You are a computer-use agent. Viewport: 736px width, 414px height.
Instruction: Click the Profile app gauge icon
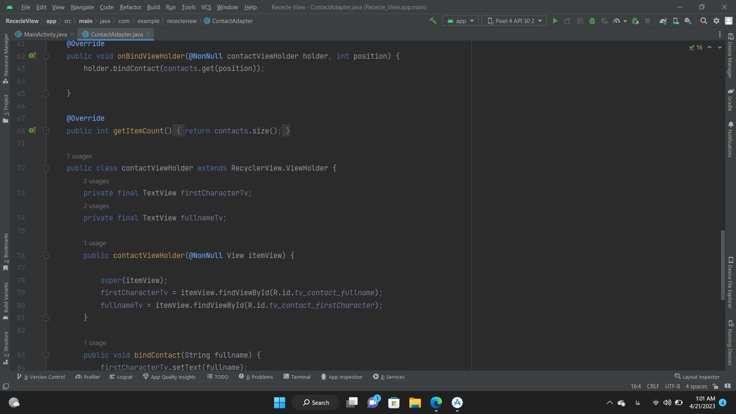[616, 21]
